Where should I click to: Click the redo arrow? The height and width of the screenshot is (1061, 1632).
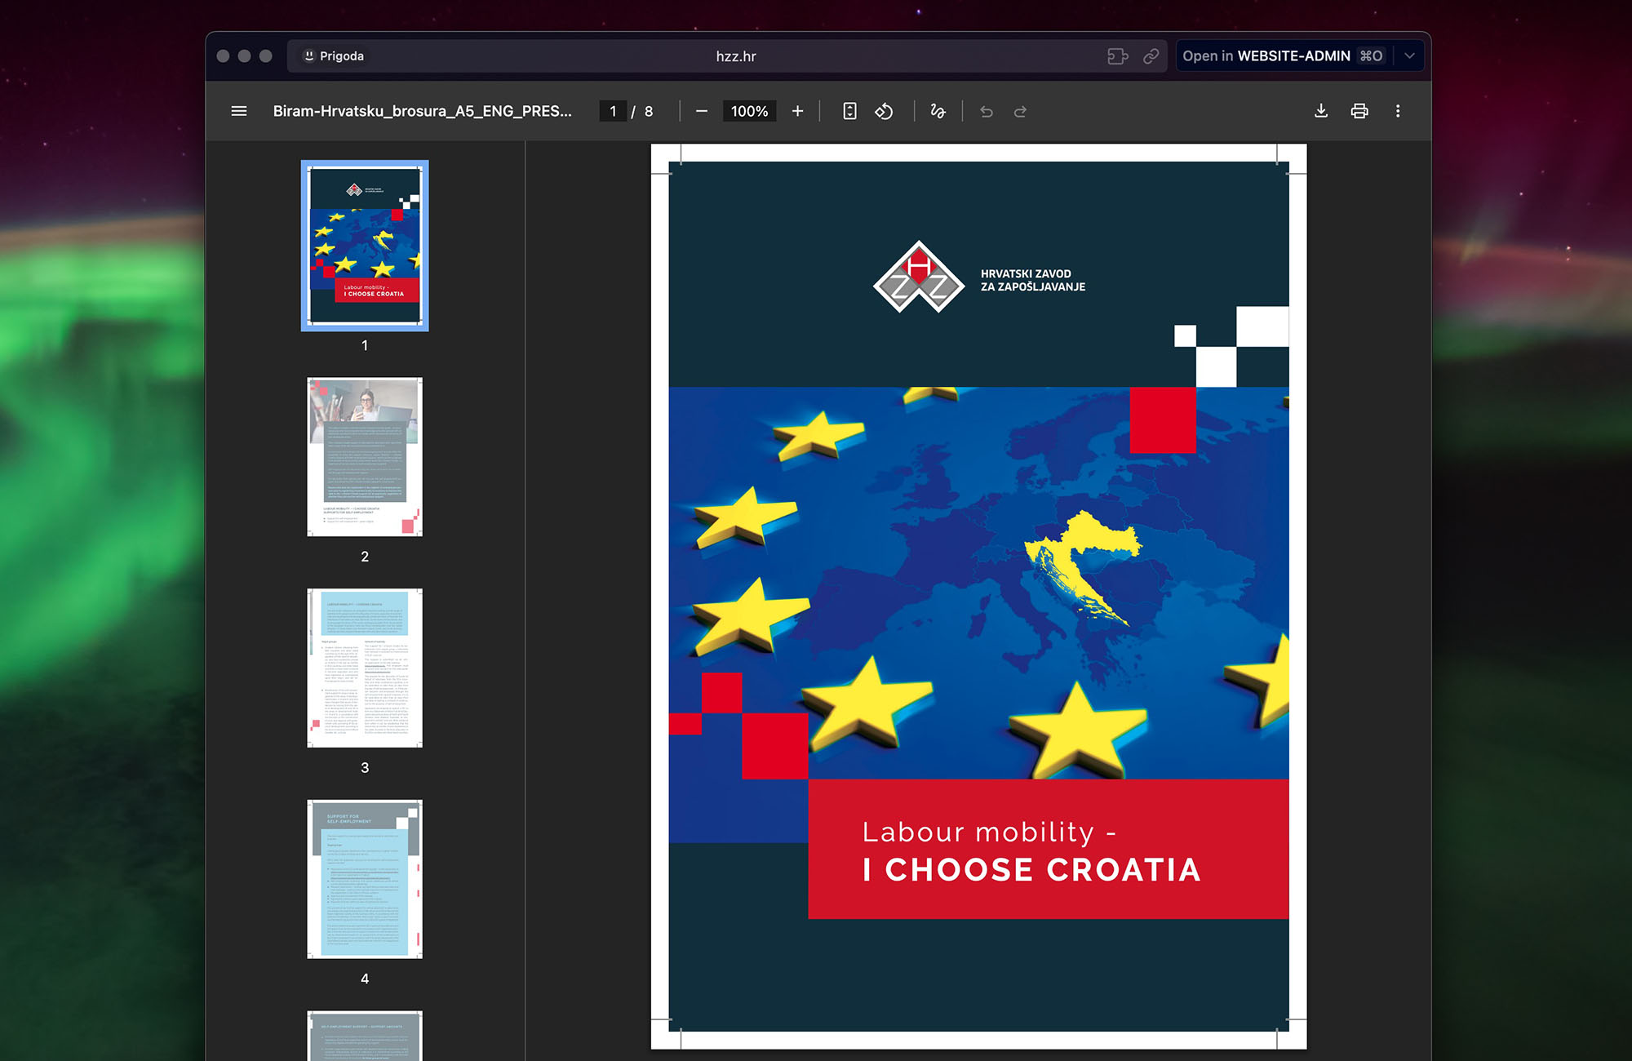pyautogui.click(x=1020, y=111)
